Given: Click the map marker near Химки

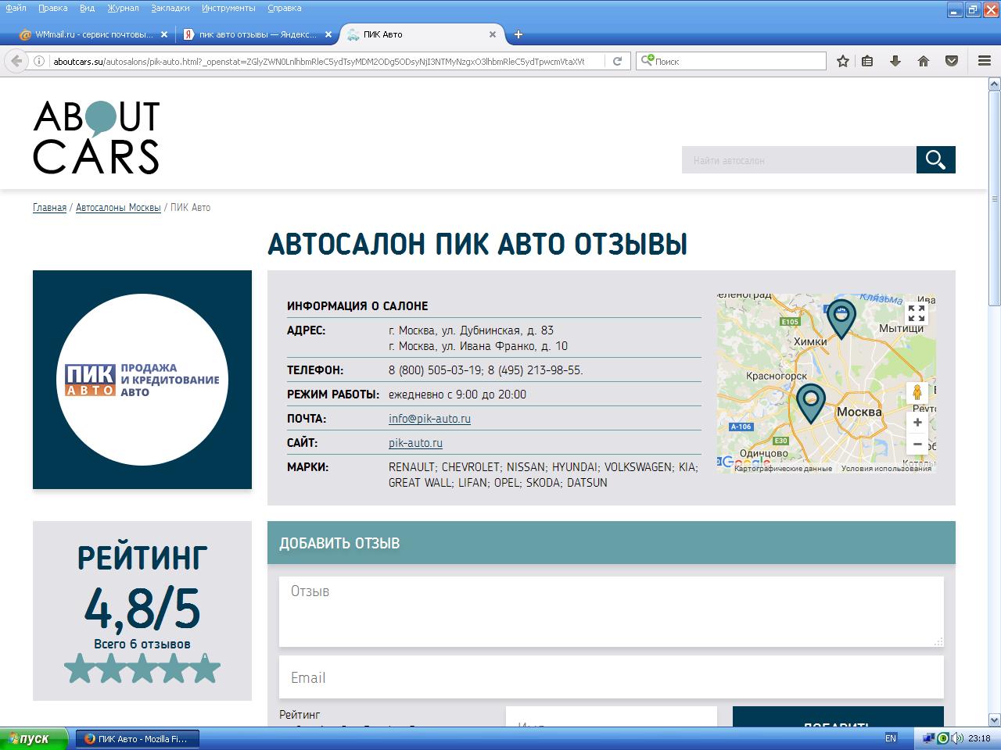Looking at the screenshot, I should point(841,318).
